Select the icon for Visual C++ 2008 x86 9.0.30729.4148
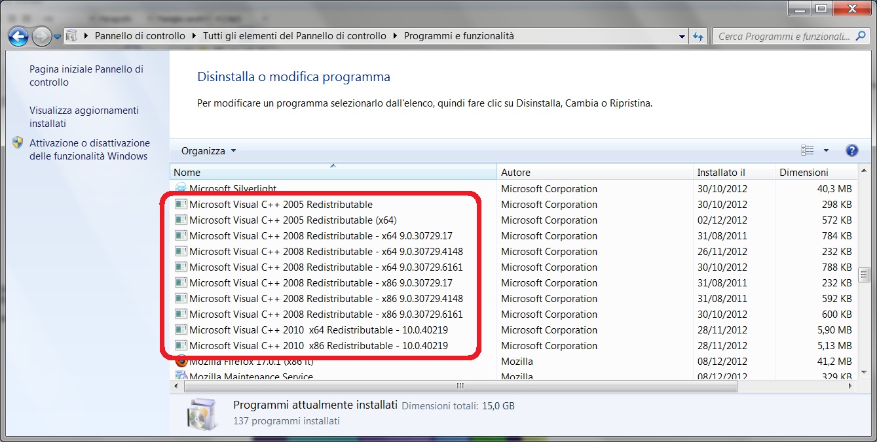This screenshot has height=442, width=877. 181,299
